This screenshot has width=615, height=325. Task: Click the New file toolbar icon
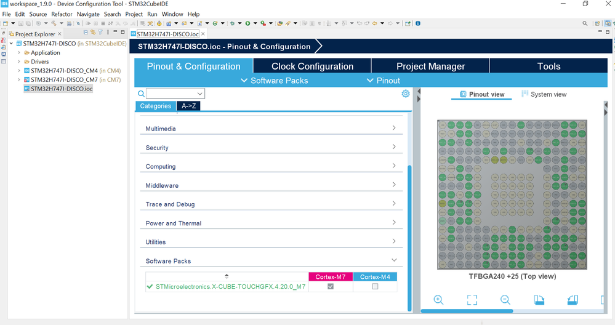6,23
